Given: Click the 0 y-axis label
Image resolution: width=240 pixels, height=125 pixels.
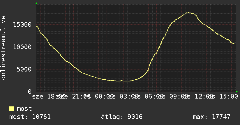Looking at the screenshot, I should pyautogui.click(x=30, y=92).
